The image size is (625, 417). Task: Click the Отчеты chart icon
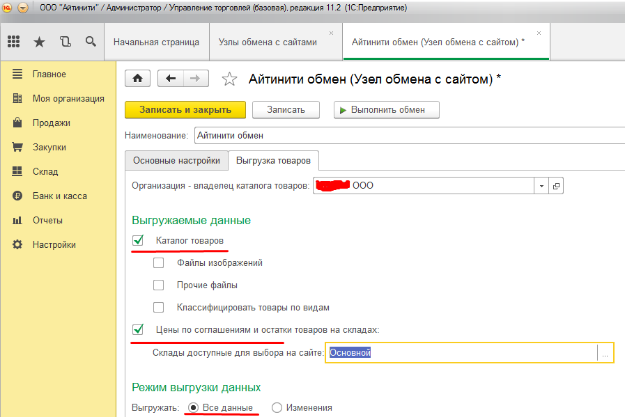click(x=17, y=220)
